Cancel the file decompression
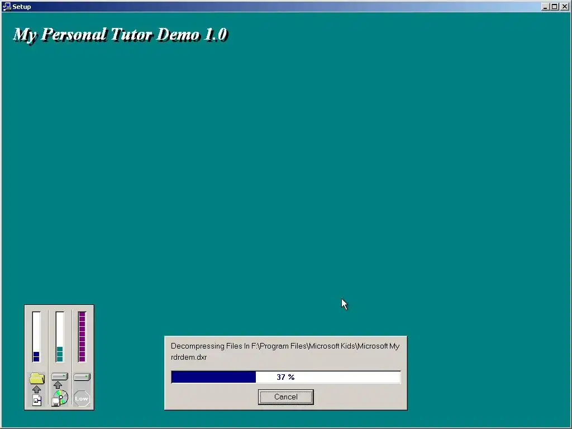The height and width of the screenshot is (429, 572). 285,397
